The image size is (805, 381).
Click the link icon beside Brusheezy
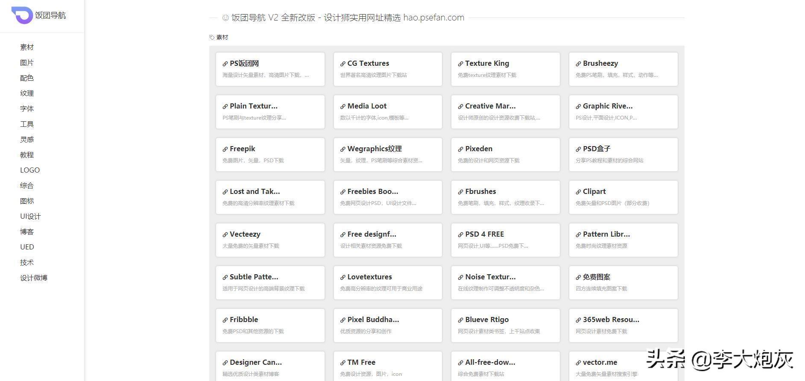click(578, 64)
